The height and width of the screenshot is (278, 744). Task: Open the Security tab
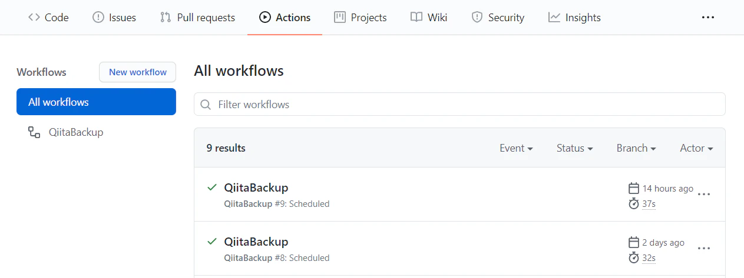[x=498, y=17]
